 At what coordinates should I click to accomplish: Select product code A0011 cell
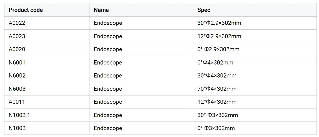(47, 102)
